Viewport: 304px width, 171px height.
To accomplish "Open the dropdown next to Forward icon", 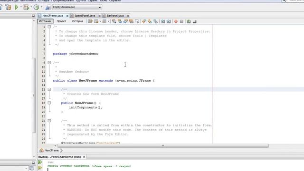I will (x=108, y=21).
